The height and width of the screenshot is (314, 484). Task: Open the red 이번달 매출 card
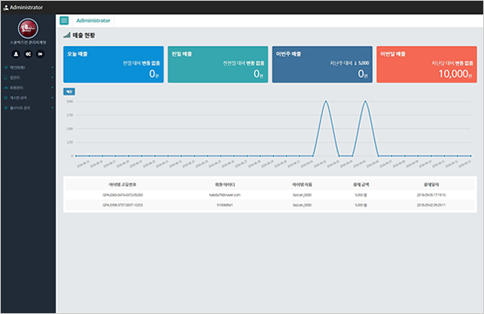pos(427,64)
